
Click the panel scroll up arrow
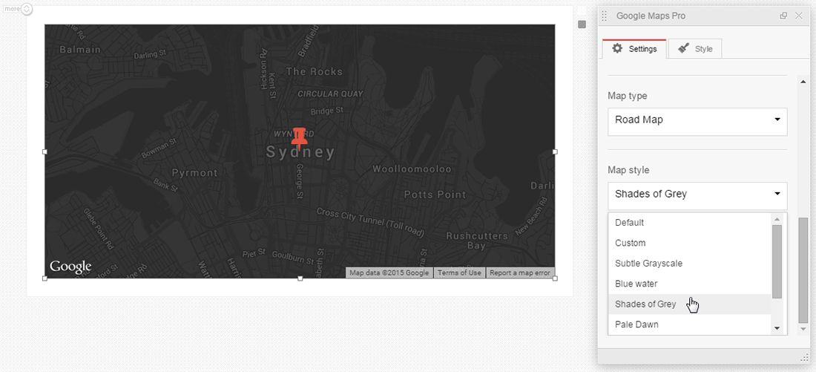click(803, 82)
